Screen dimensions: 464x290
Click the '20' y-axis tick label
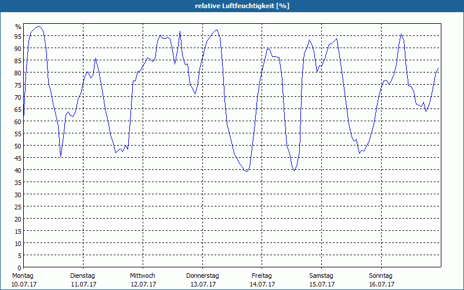coord(17,219)
